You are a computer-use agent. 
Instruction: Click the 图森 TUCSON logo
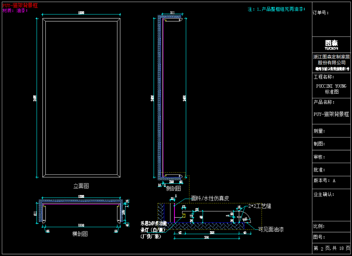pyautogui.click(x=331, y=45)
